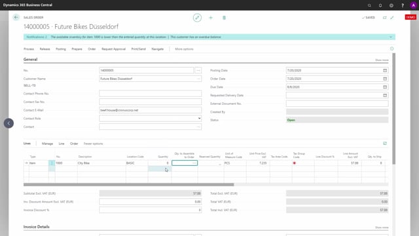Click the PCS unit of measure cell

pyautogui.click(x=235, y=163)
